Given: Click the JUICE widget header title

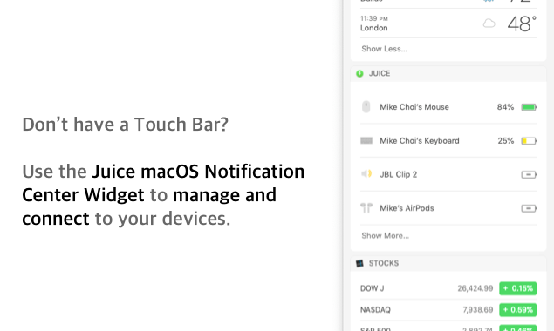Looking at the screenshot, I should pyautogui.click(x=380, y=73).
